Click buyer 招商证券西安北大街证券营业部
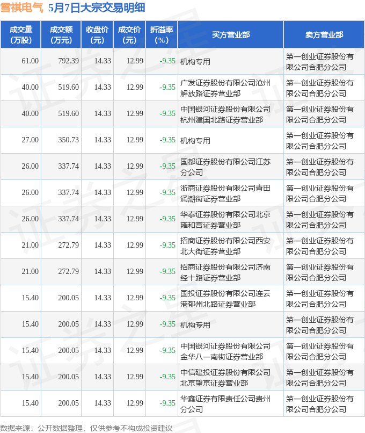Image resolution: width=365 pixels, height=433 pixels. [225, 246]
